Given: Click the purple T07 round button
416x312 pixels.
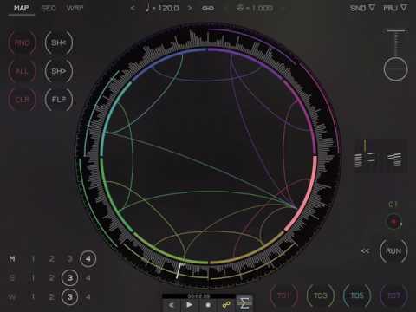Looking at the screenshot, I should (x=394, y=296).
